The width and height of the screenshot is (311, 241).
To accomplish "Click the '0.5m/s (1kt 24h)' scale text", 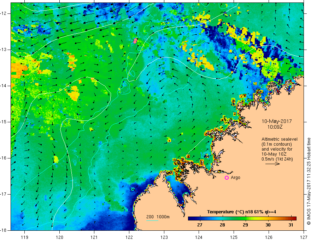I will click(x=277, y=159).
